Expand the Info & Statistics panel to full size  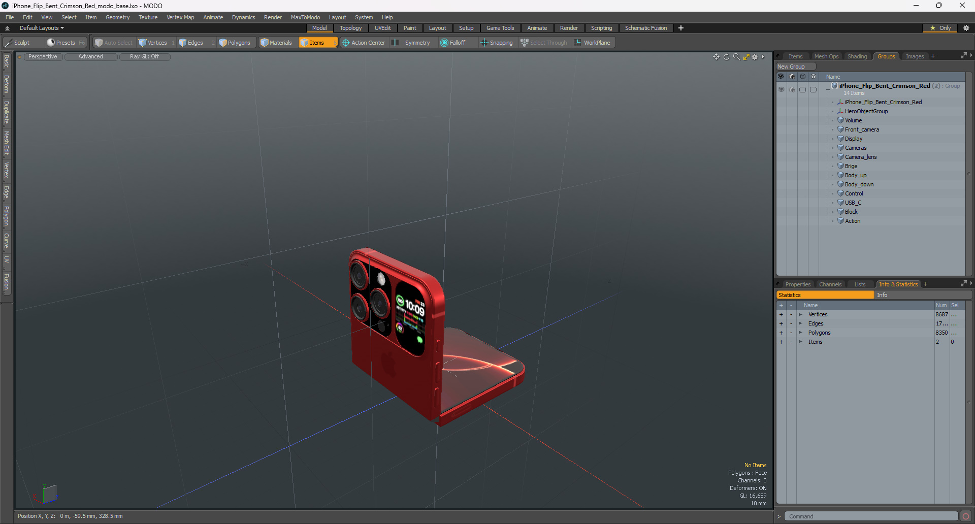click(x=963, y=284)
